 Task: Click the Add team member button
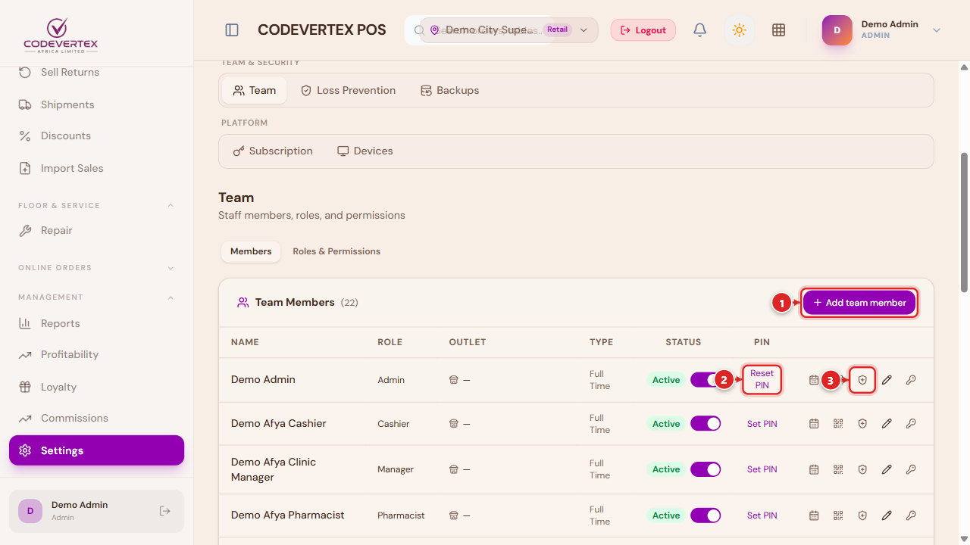[x=859, y=303]
